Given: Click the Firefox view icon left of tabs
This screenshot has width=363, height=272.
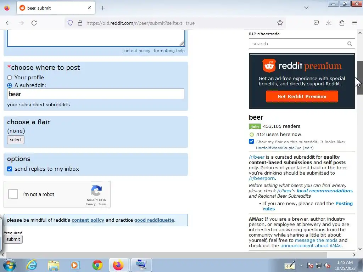Looking at the screenshot, I should coord(7,8).
